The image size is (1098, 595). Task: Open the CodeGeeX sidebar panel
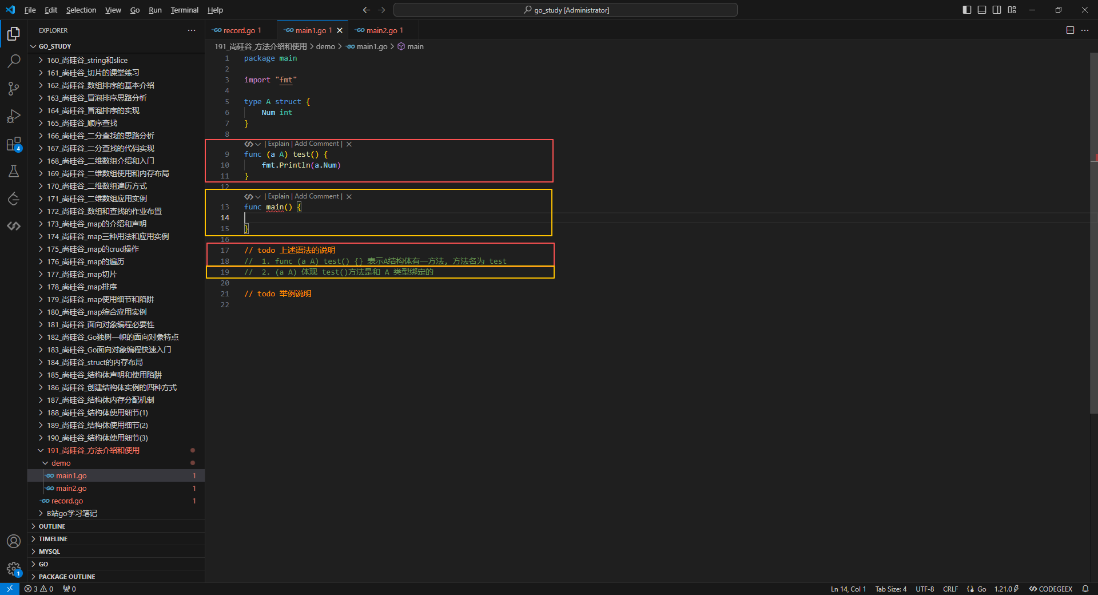tap(14, 226)
